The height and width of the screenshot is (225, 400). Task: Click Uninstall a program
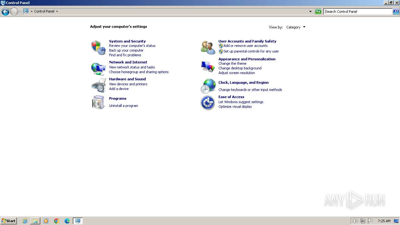coord(123,106)
